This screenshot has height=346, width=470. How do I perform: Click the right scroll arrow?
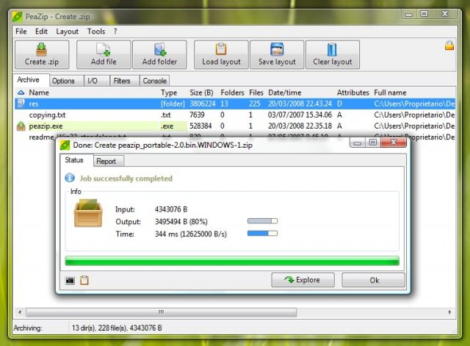tap(449, 312)
